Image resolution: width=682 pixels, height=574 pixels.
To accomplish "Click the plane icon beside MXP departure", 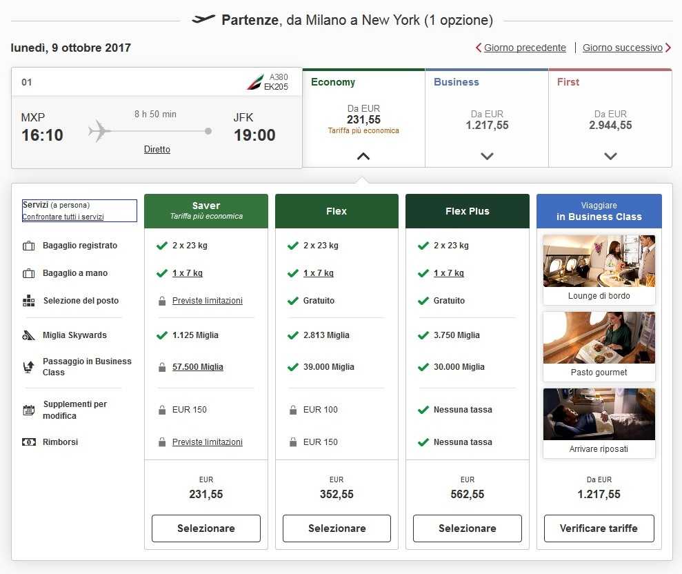I will (99, 131).
